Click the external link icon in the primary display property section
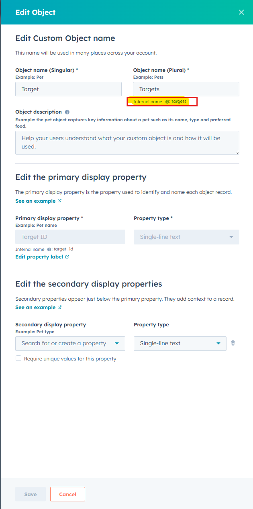The image size is (253, 509). [60, 201]
